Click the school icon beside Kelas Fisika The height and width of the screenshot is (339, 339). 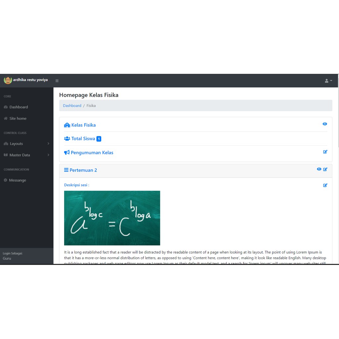(67, 125)
